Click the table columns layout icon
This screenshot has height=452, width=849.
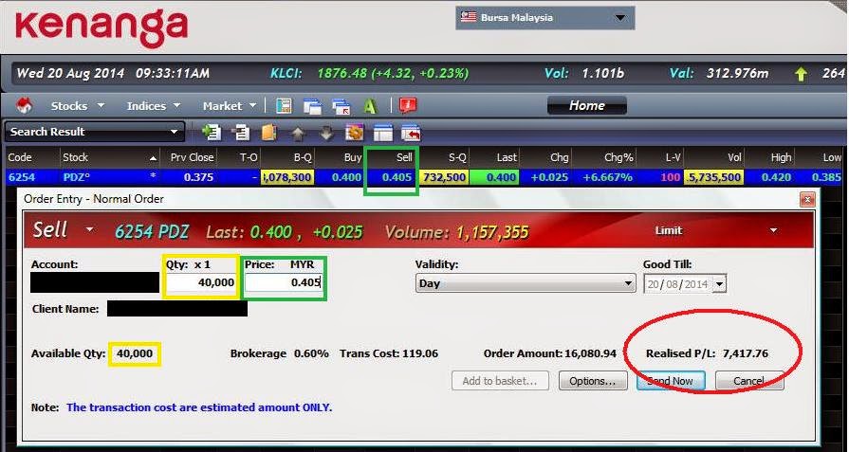pyautogui.click(x=383, y=132)
